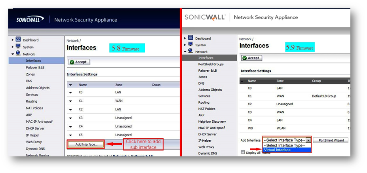This screenshot has width=367, height=173.
Task: Open Address Objects in 5.9 sidebar
Action: click(210, 89)
